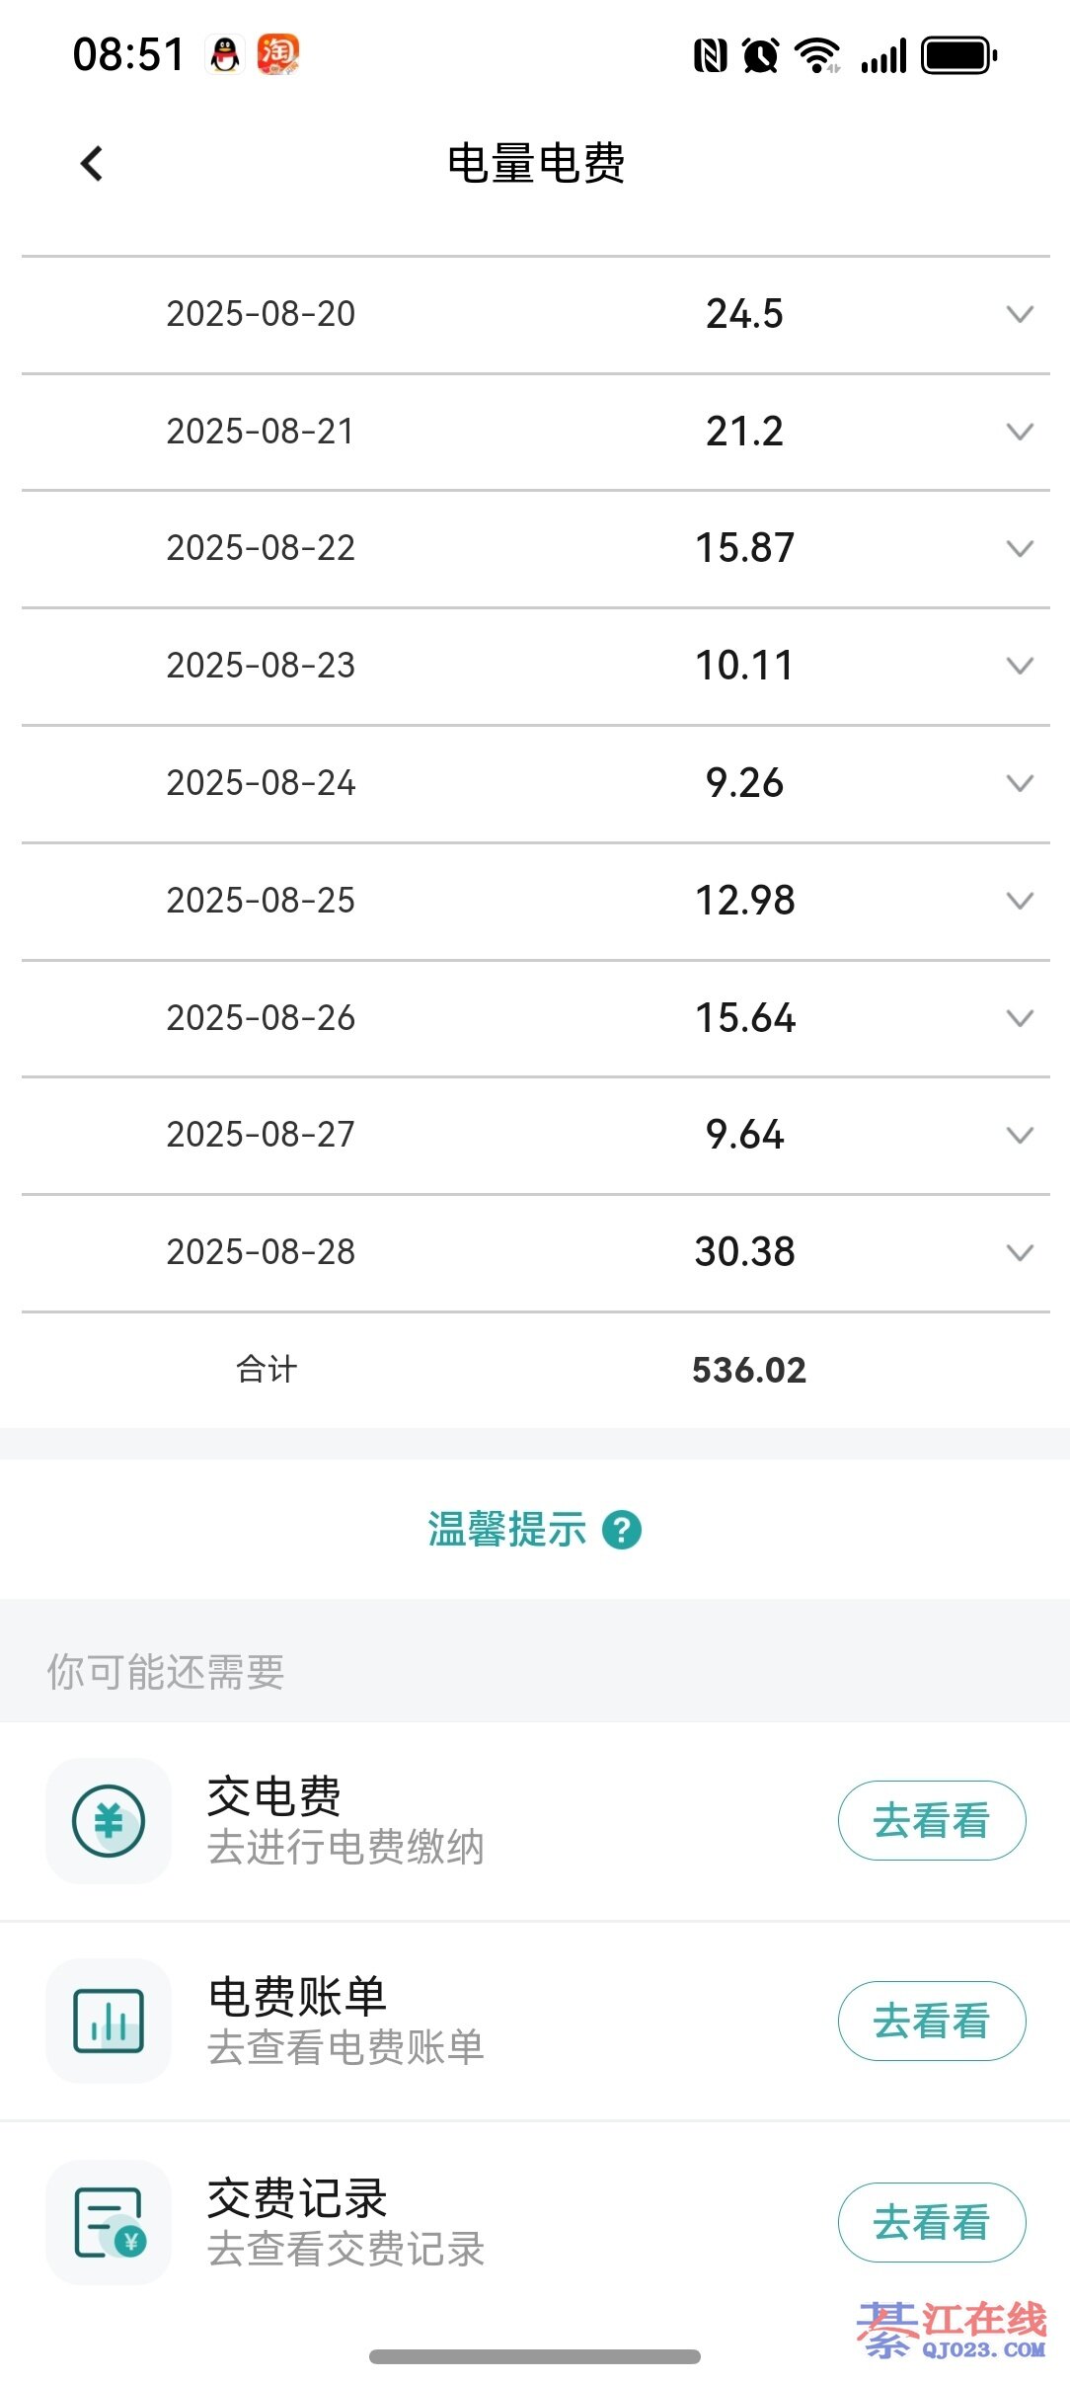Tap the Taobao notification icon
This screenshot has width=1070, height=2382.
(277, 54)
